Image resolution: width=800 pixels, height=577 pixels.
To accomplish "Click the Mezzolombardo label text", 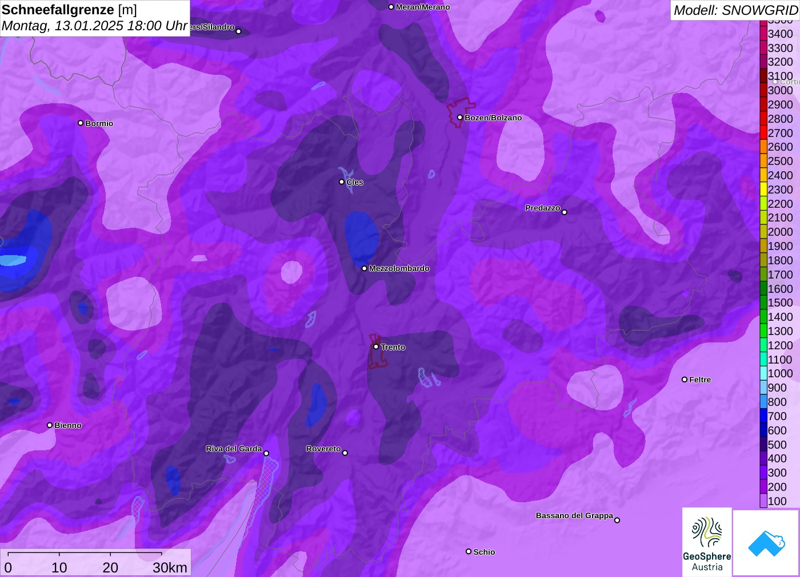I will coord(399,268).
